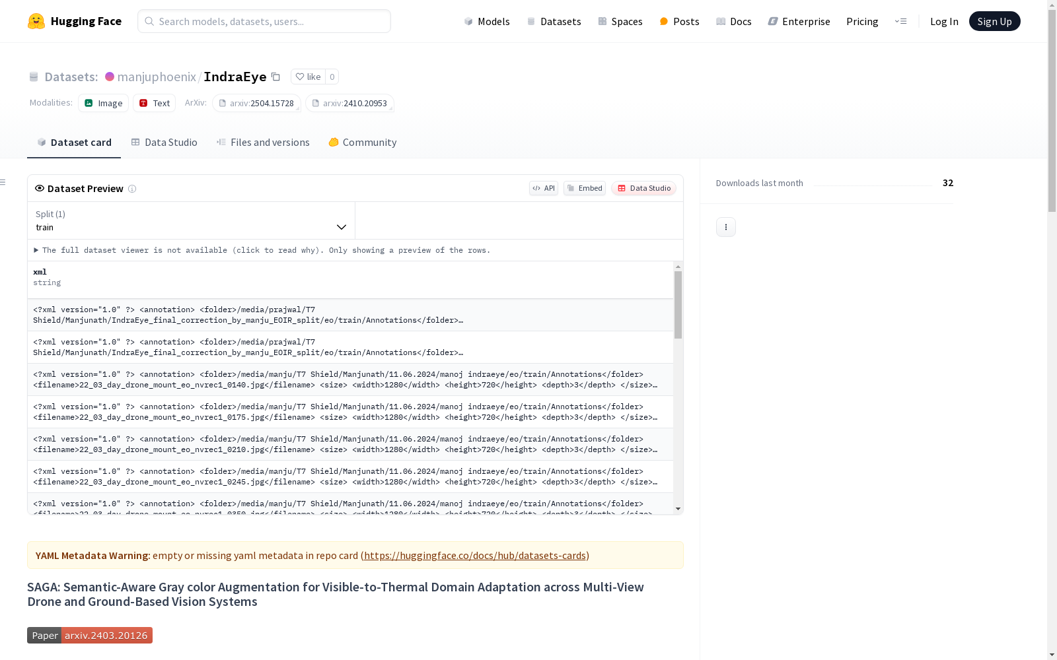The image size is (1057, 660).
Task: Open the API button in Dataset Preview
Action: [x=544, y=188]
